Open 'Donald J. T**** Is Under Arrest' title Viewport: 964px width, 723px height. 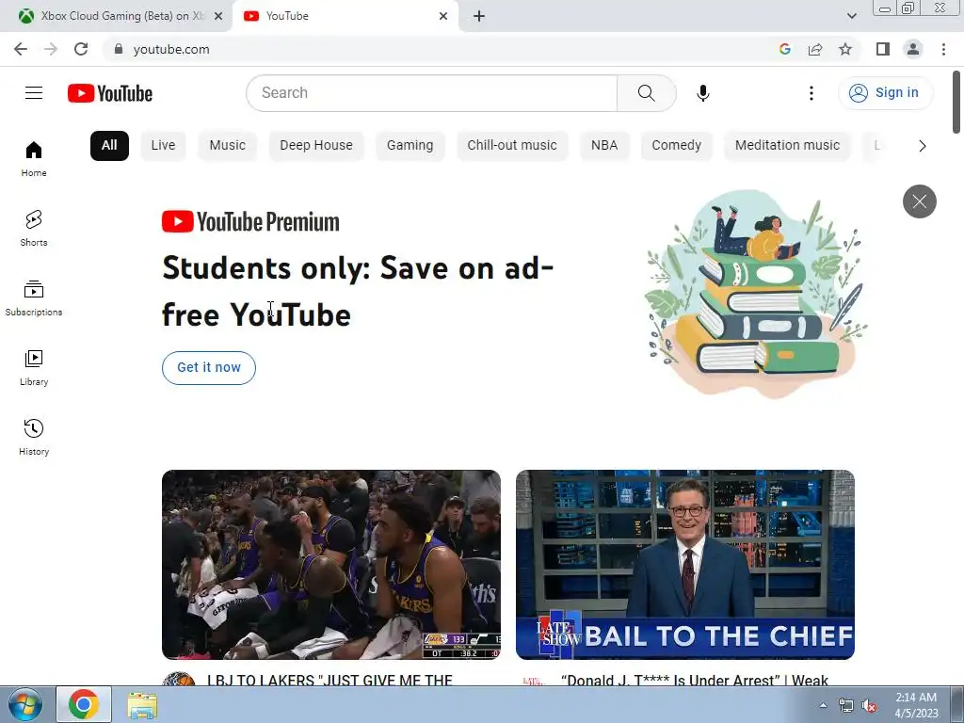pyautogui.click(x=695, y=680)
